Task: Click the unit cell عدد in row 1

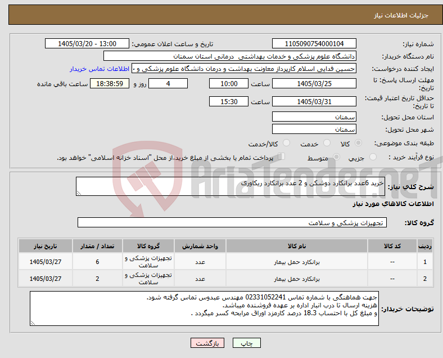Action: pyautogui.click(x=200, y=262)
